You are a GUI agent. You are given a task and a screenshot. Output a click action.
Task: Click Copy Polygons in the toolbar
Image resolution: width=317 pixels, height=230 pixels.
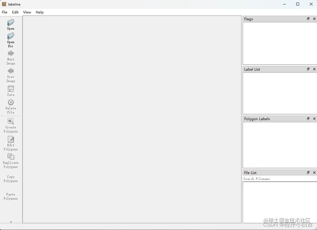point(11,179)
